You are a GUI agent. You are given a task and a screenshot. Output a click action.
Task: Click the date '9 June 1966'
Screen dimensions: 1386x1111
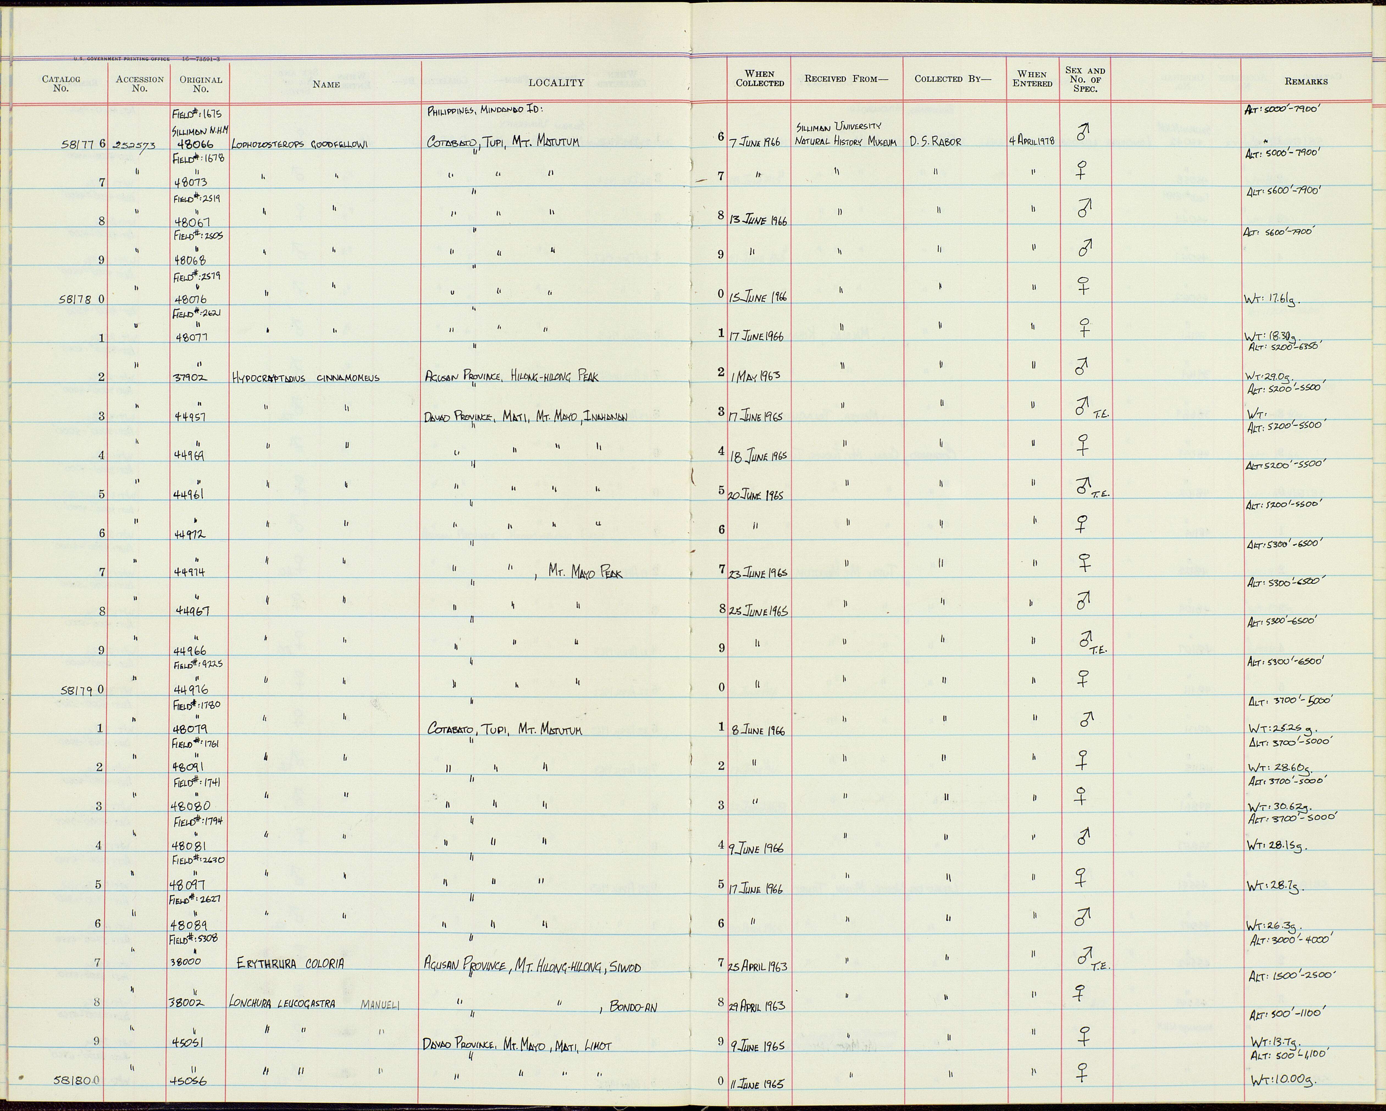tap(756, 849)
